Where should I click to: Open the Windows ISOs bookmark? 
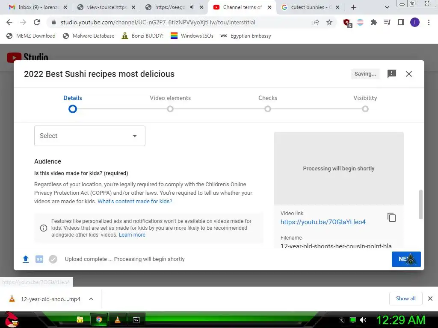pyautogui.click(x=192, y=36)
